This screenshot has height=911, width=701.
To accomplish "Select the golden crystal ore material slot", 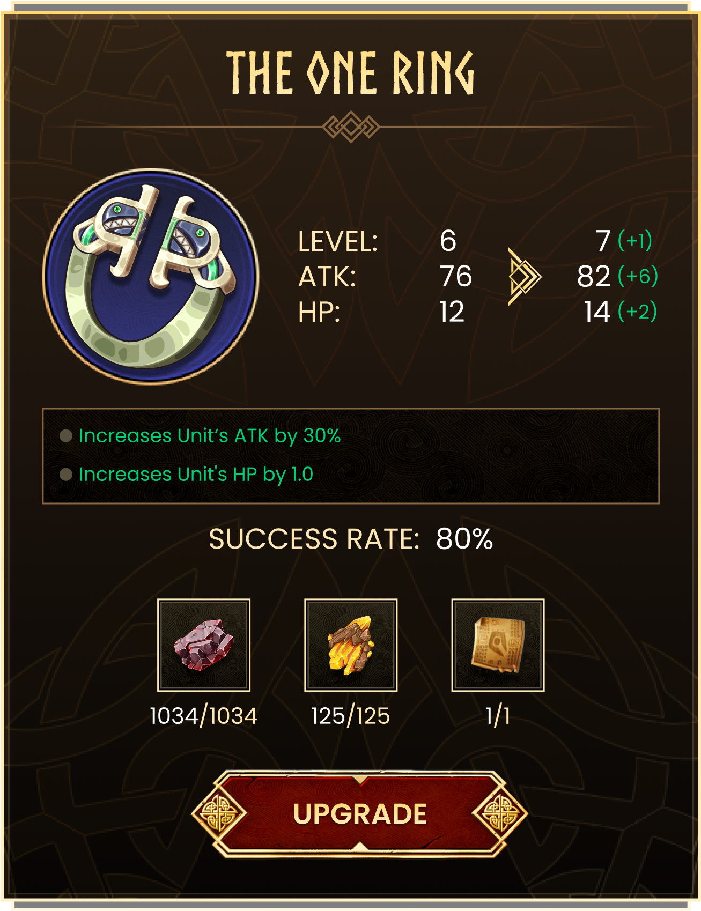I will coord(351,645).
